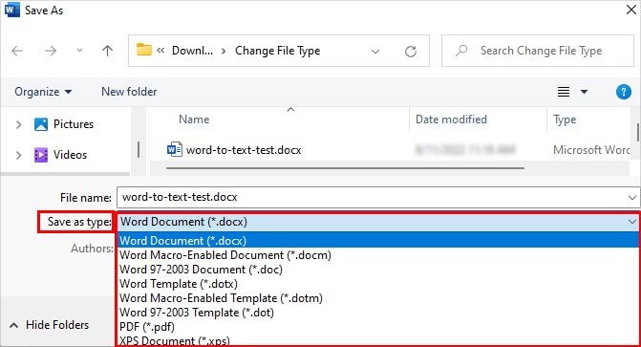Click the Videos folder icon
This screenshot has height=347, width=641.
[41, 155]
